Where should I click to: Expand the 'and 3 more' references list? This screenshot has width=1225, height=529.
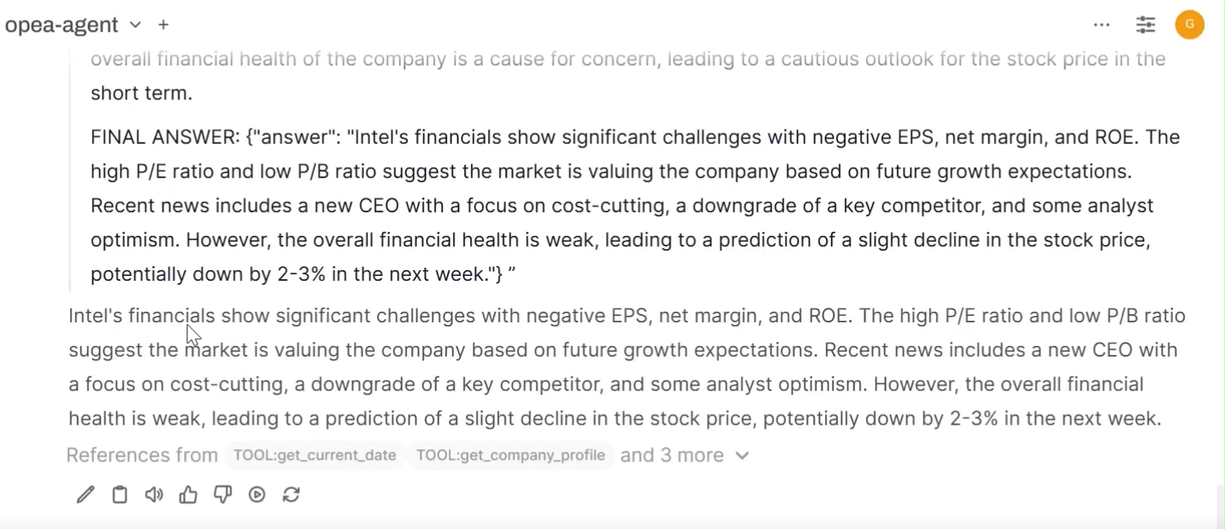coord(683,456)
